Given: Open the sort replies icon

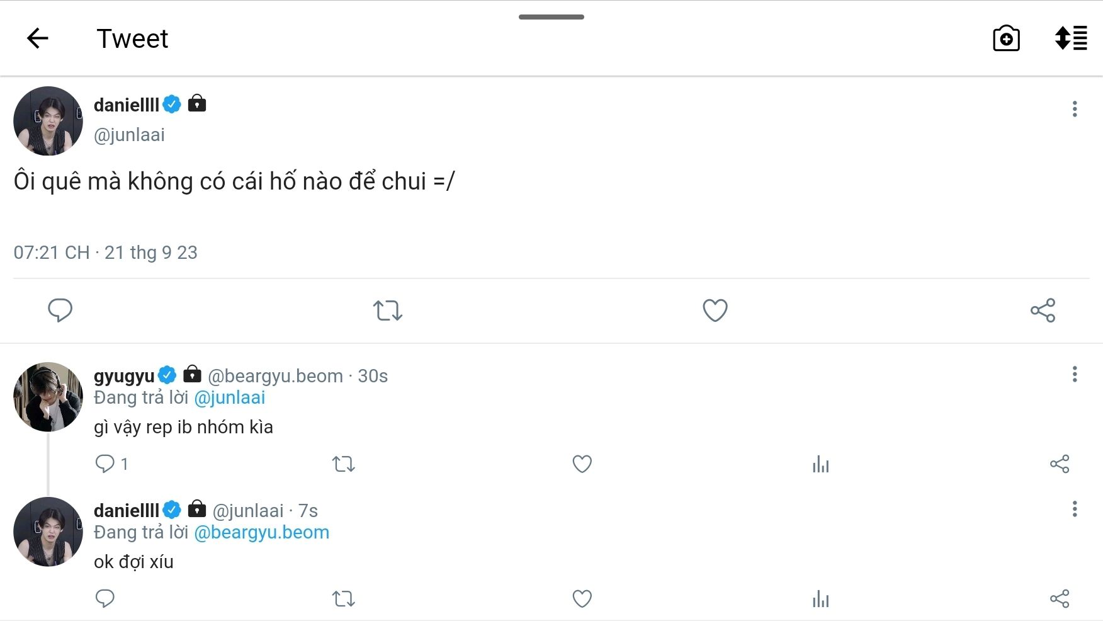Looking at the screenshot, I should [1071, 38].
